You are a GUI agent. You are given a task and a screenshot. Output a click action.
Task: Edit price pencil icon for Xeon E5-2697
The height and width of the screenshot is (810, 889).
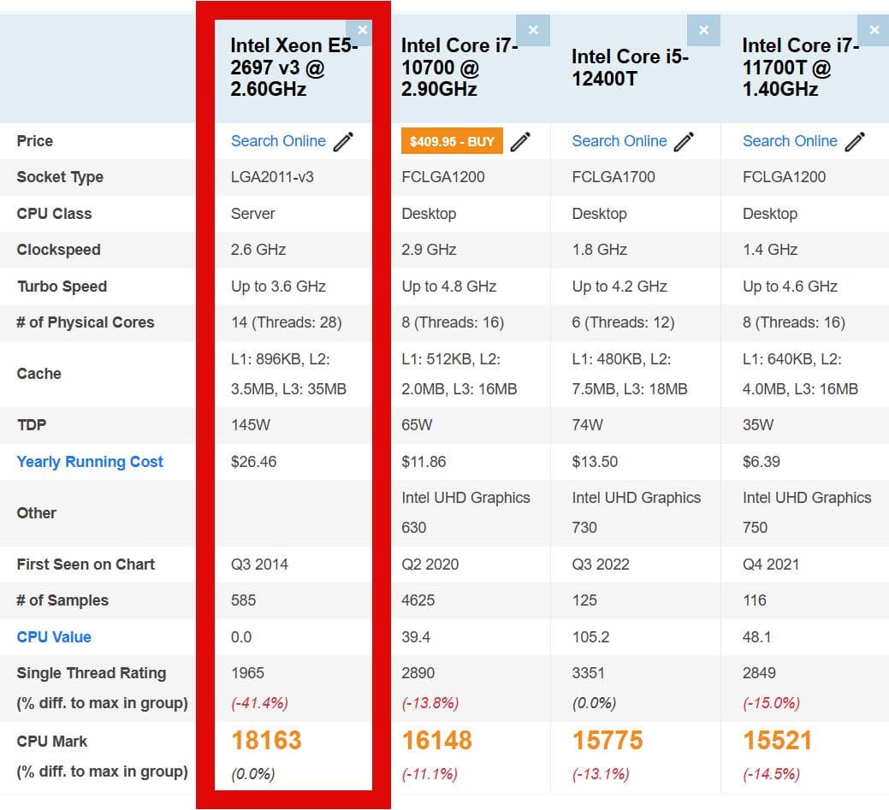tap(343, 141)
